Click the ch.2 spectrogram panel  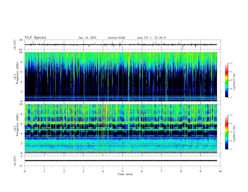pyautogui.click(x=121, y=129)
